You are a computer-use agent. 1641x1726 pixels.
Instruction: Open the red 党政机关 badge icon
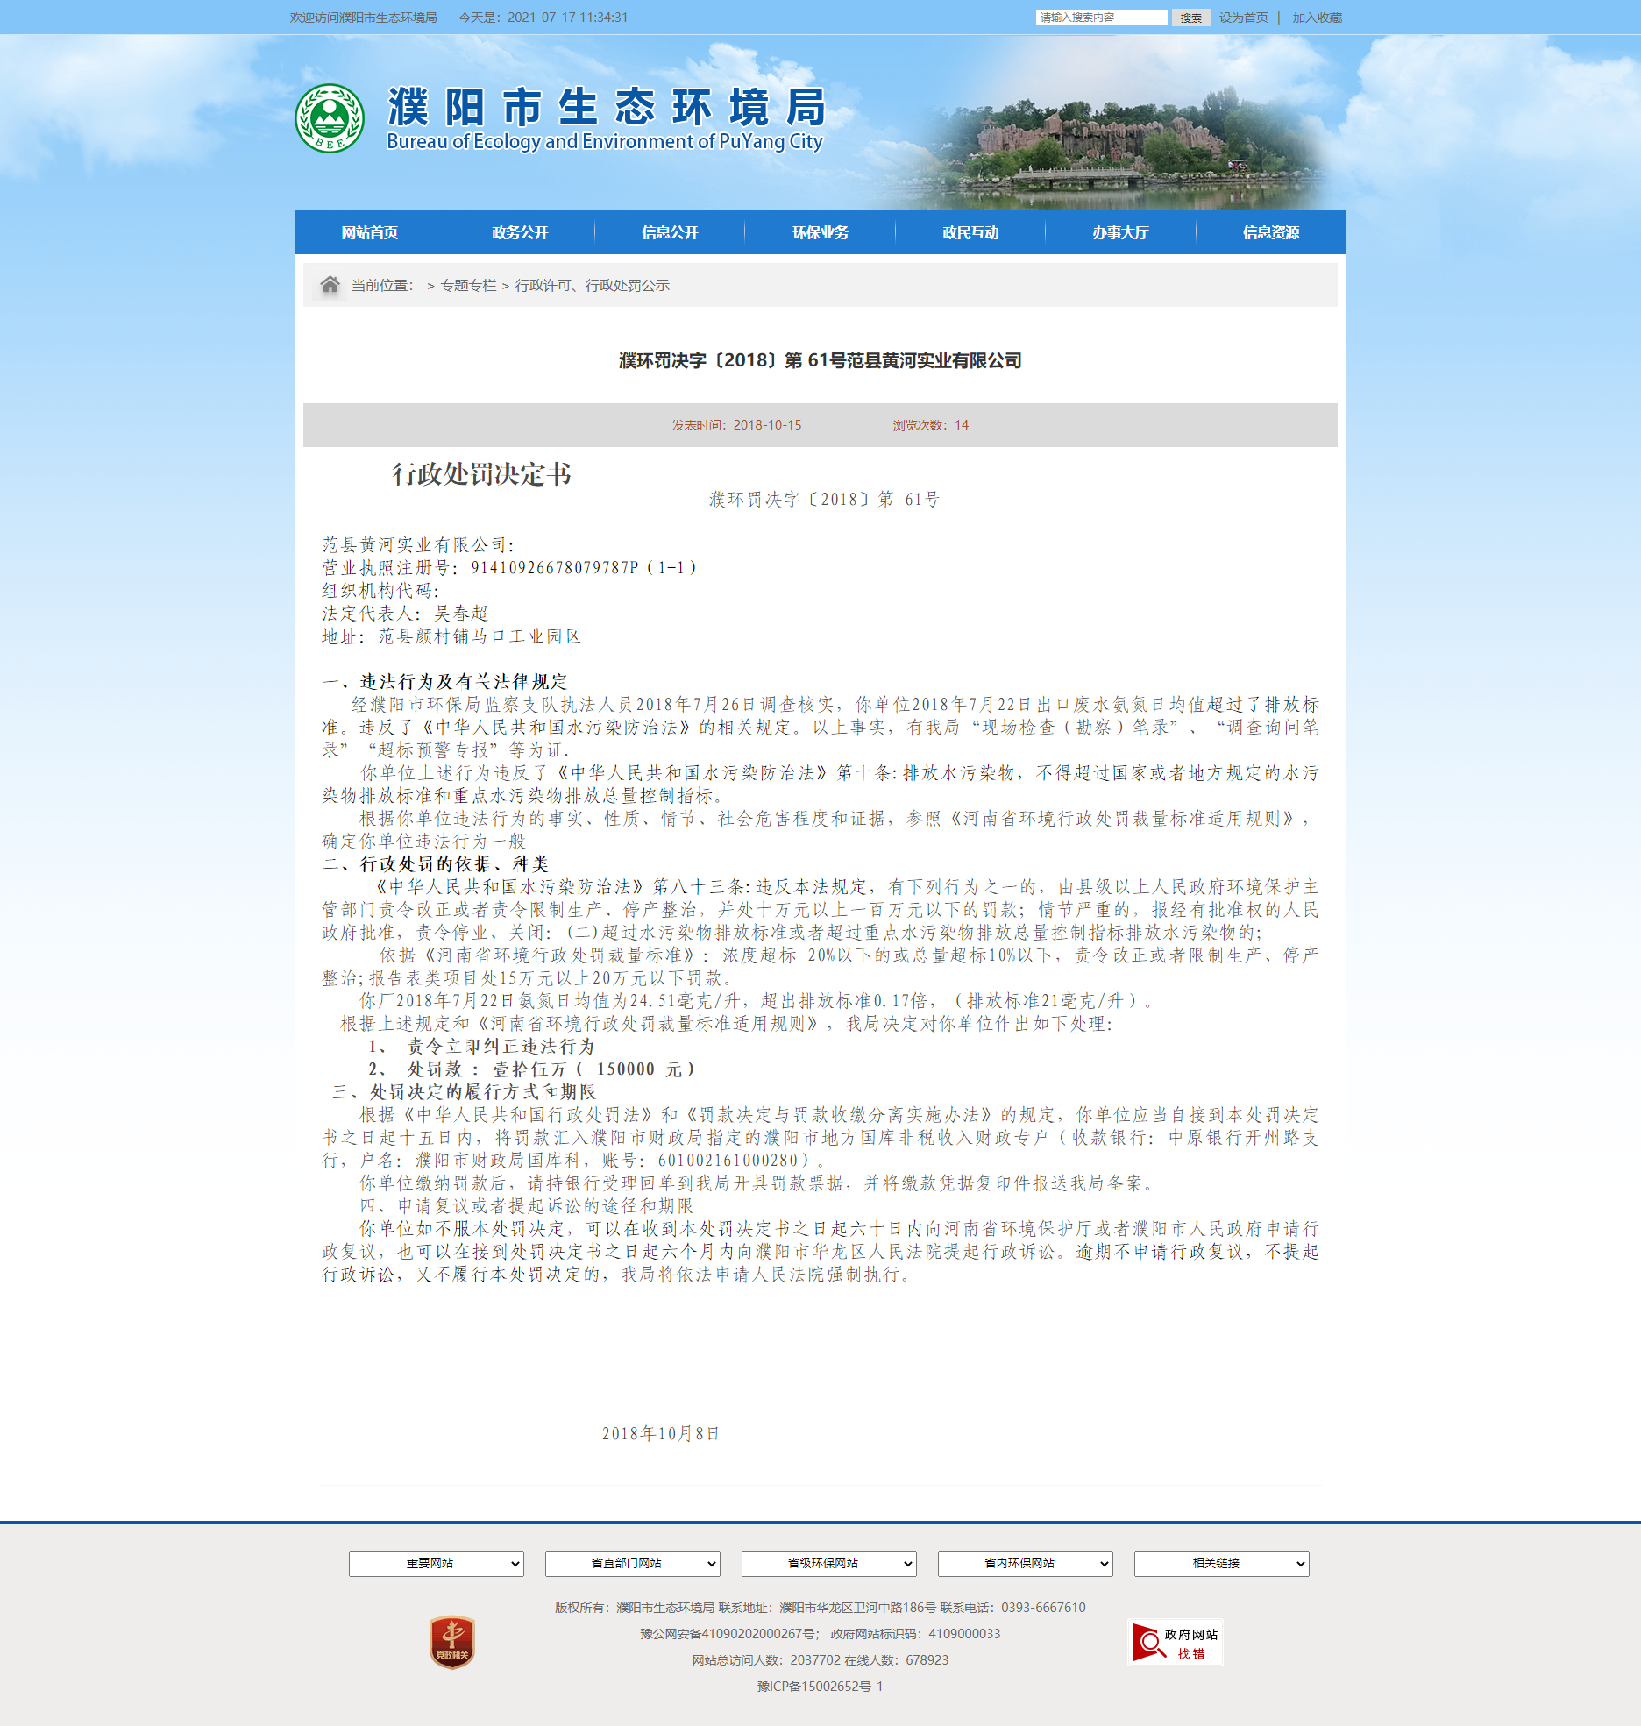(452, 1642)
